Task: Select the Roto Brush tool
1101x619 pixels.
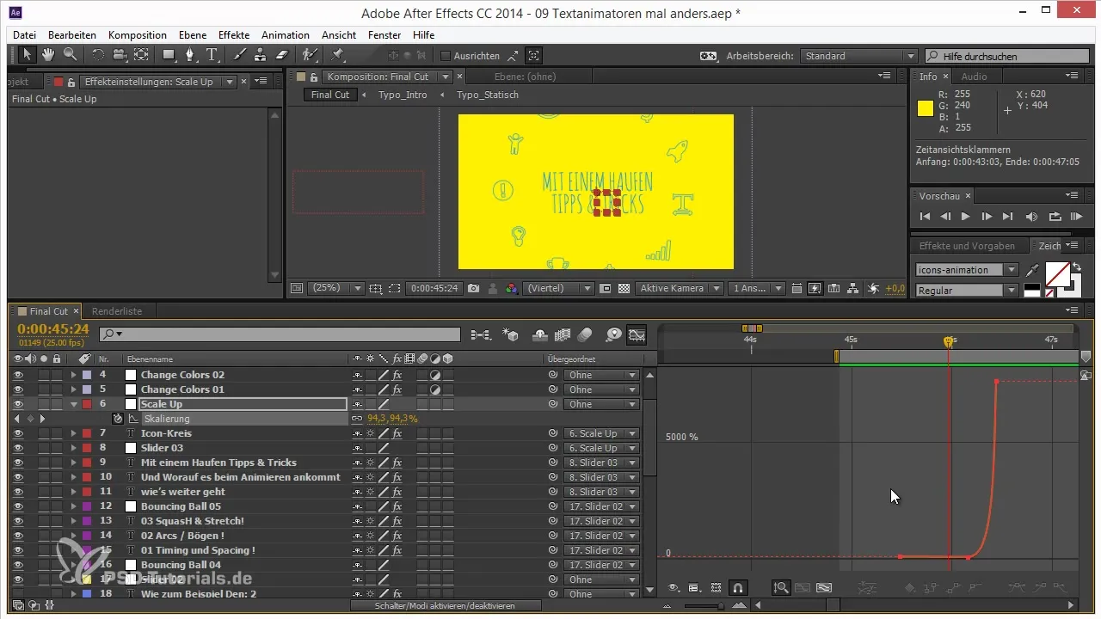Action: [x=311, y=55]
